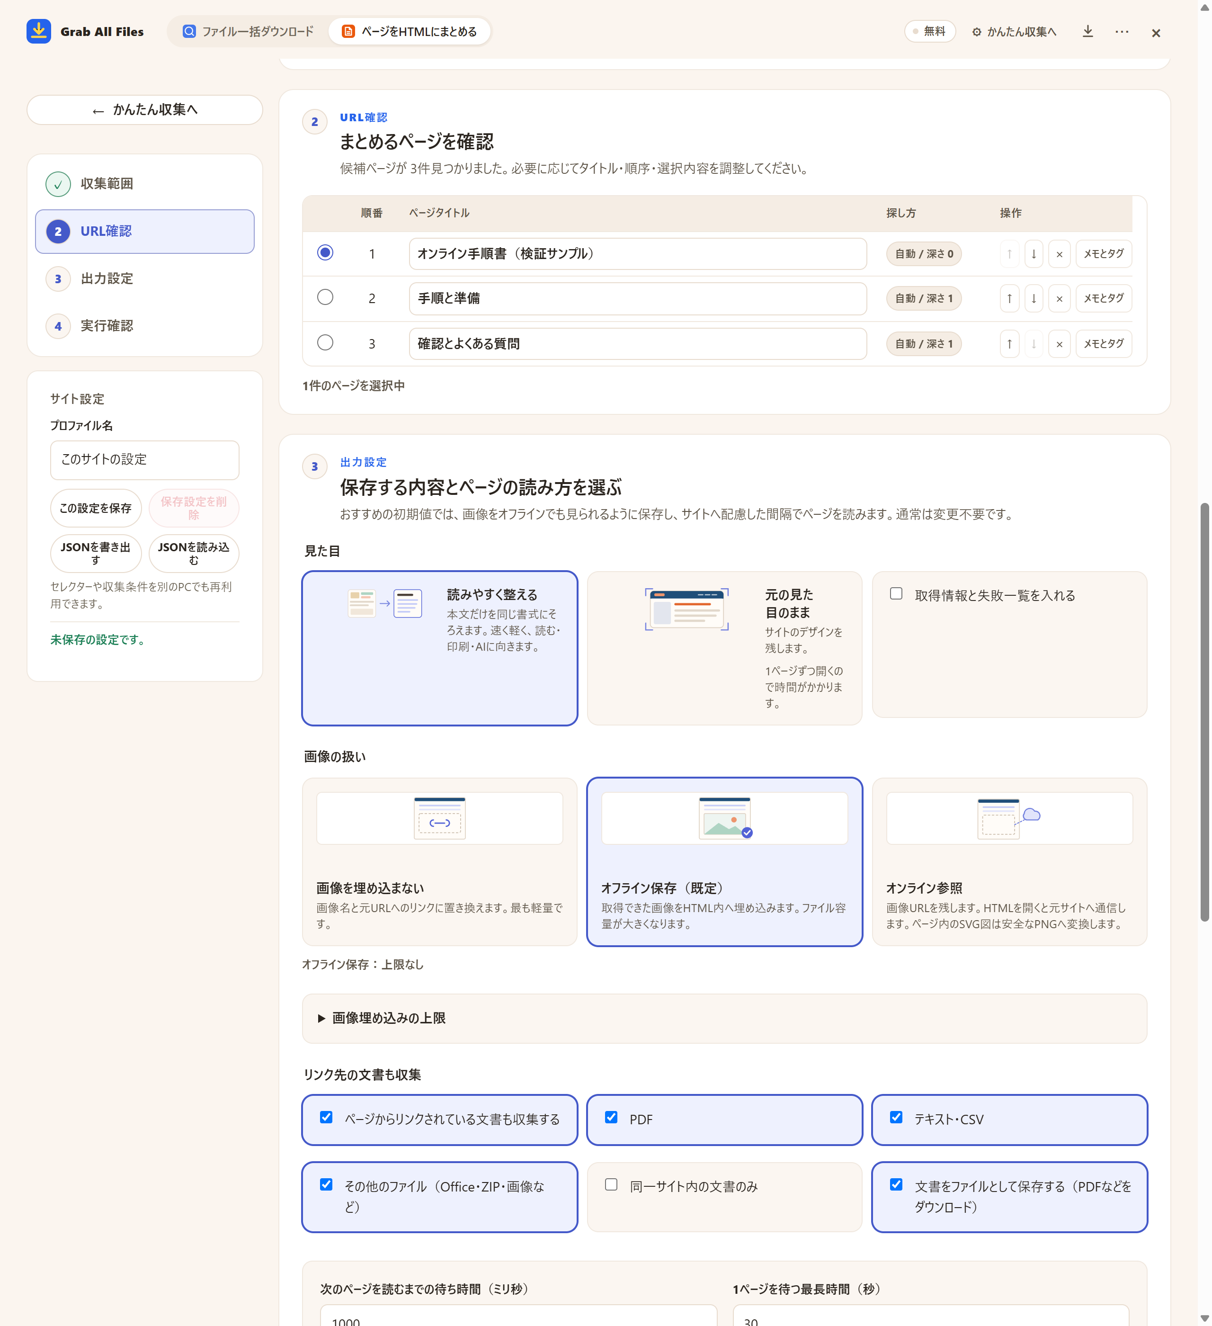Select radio button for 手順と準備 row
Viewport: 1212px width, 1326px height.
point(325,297)
